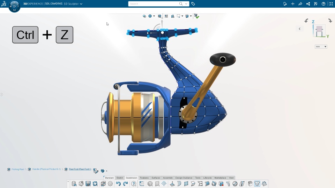Image resolution: width=335 pixels, height=188 pixels.
Task: Click the share arrow icon in top bar
Action: tap(300, 4)
